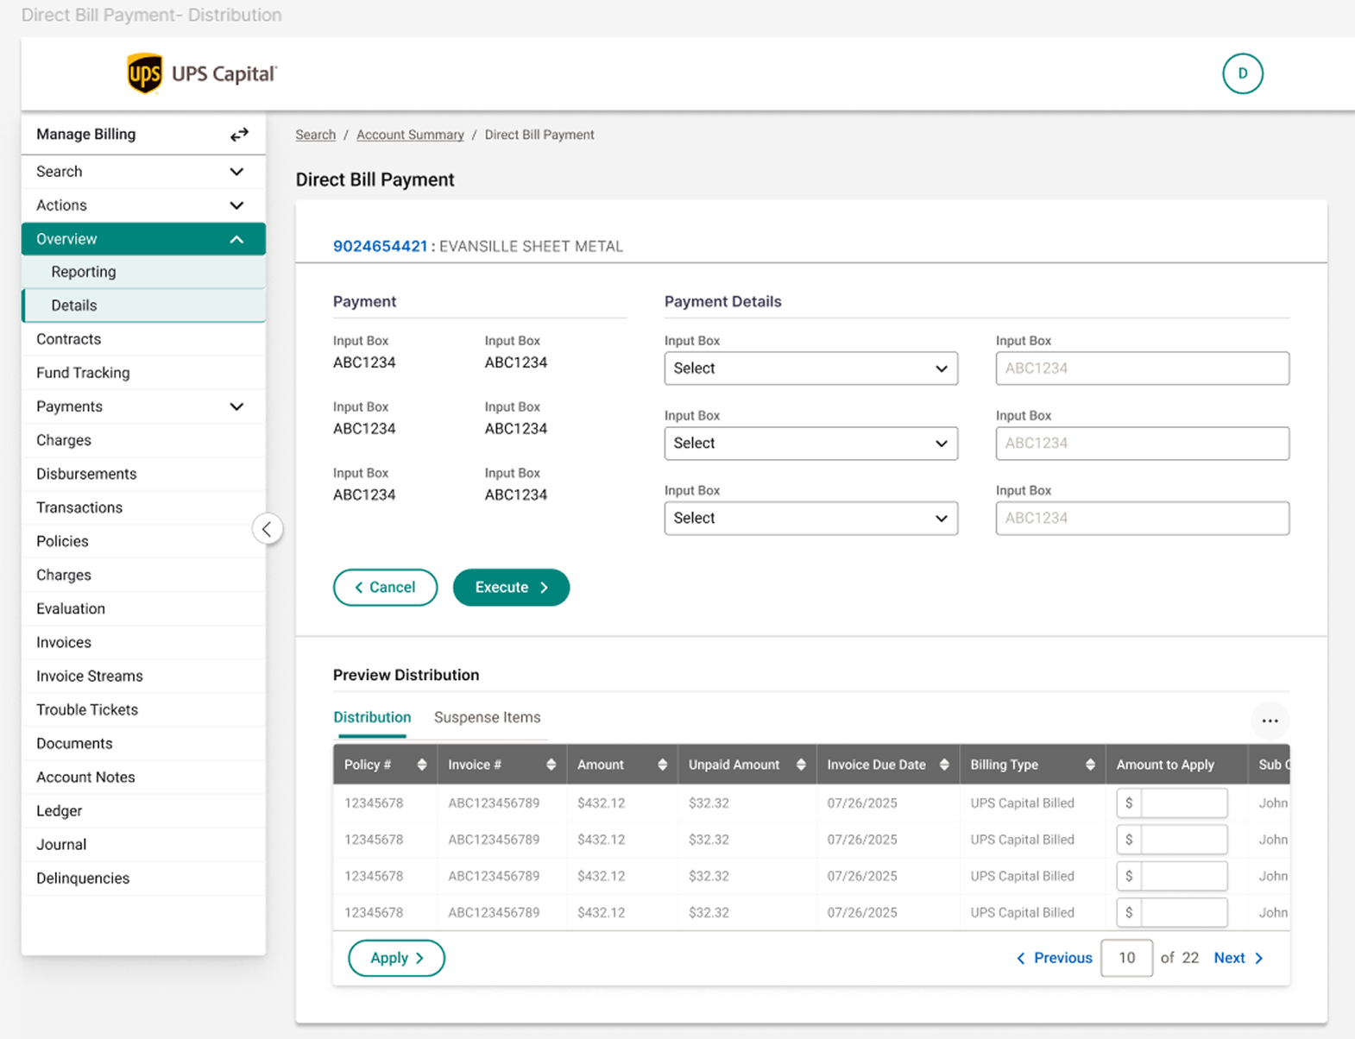Open Invoices in sidebar
1355x1039 pixels.
coord(143,642)
